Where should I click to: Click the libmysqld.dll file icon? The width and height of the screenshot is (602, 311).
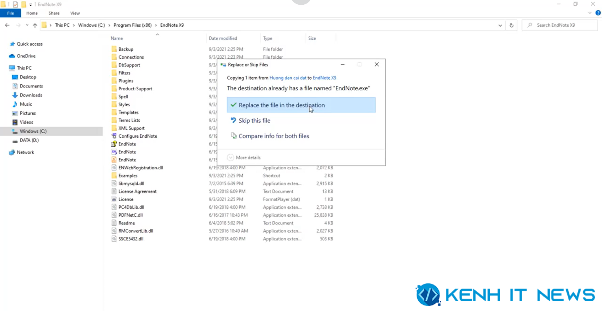tap(114, 183)
